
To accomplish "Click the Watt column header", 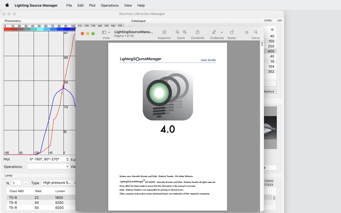I will 38,191.
